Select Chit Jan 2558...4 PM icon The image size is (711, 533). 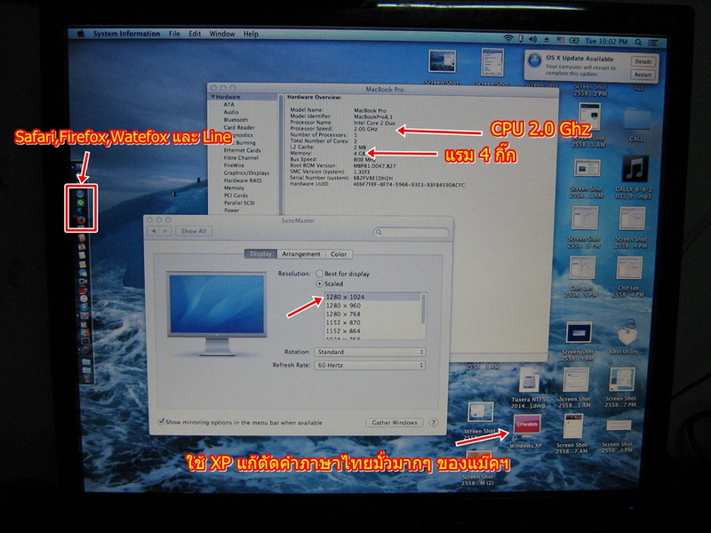pyautogui.click(x=629, y=269)
